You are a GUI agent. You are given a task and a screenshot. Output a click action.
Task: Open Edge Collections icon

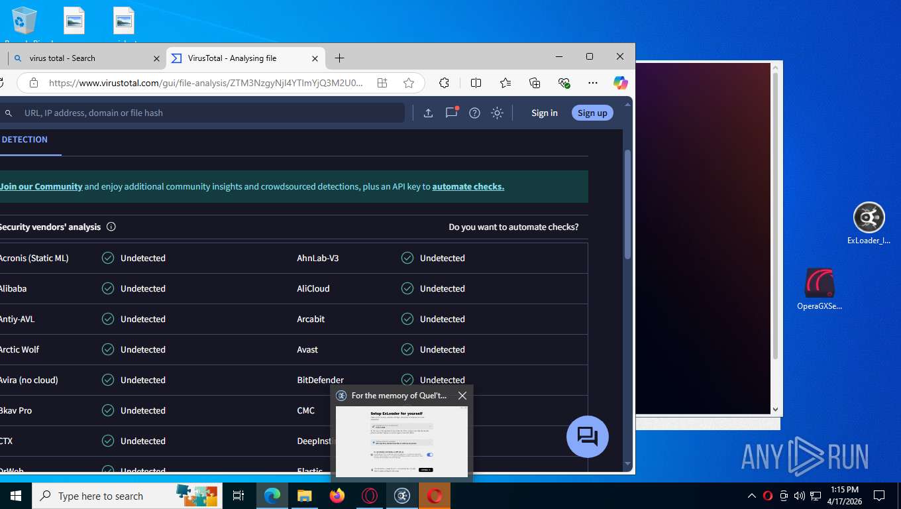pos(535,83)
